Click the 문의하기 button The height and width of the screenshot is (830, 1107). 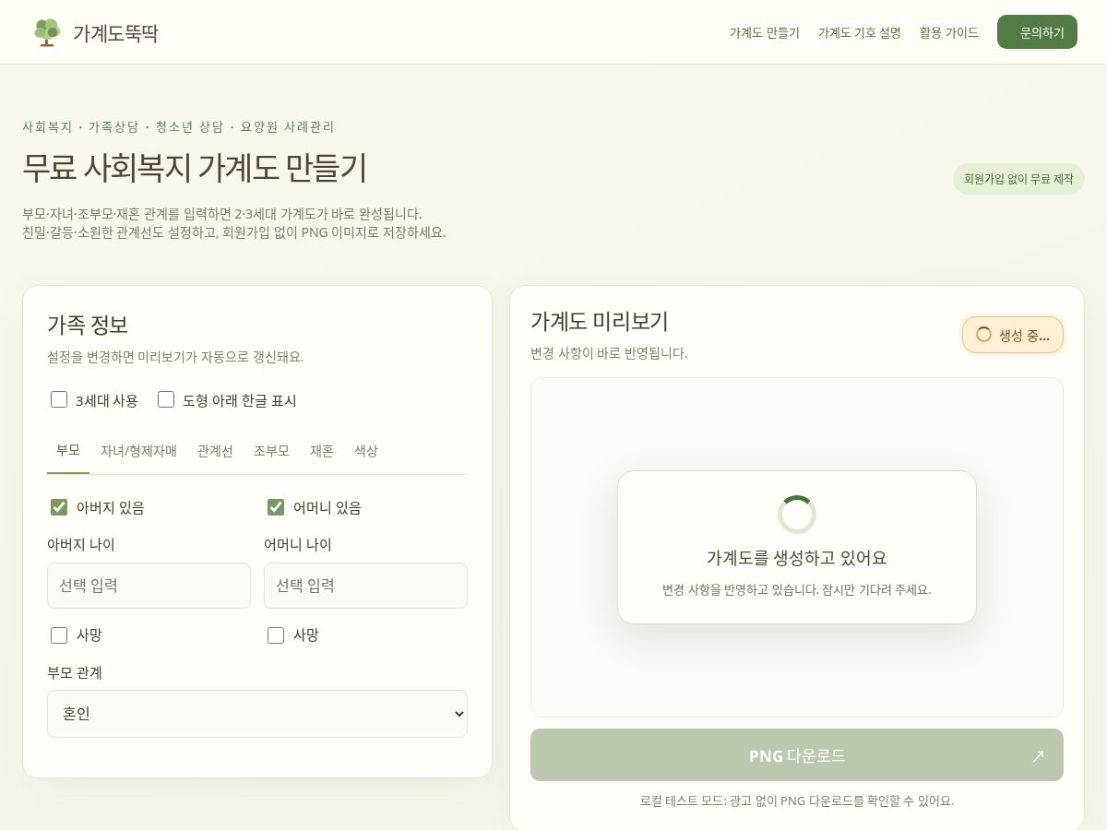click(x=1037, y=32)
